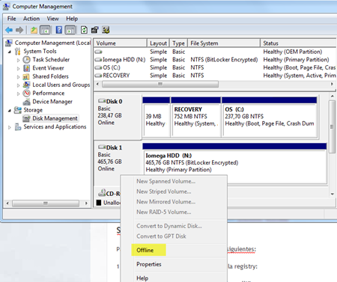
Task: Click the Computer Management (Local) root icon
Action: tap(9, 43)
